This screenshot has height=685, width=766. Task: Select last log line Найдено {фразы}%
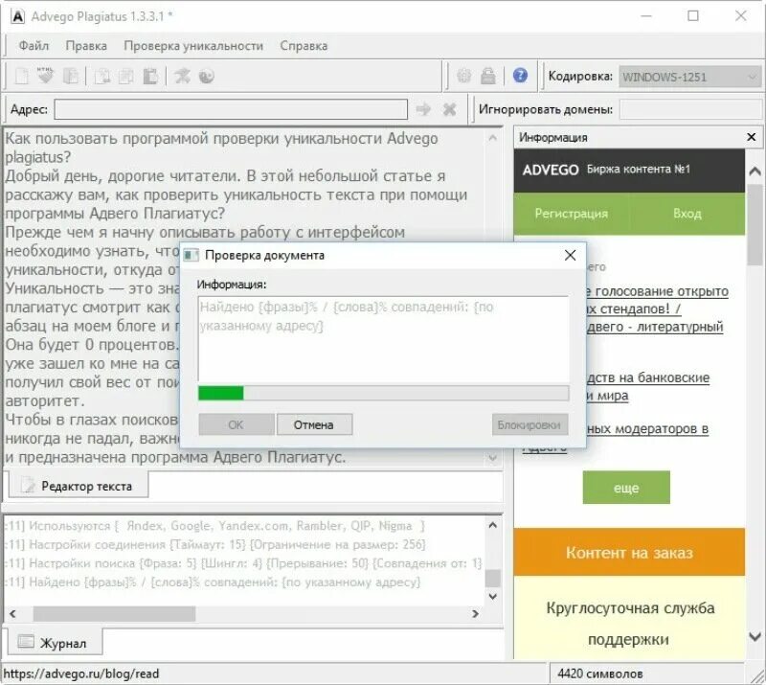[213, 582]
